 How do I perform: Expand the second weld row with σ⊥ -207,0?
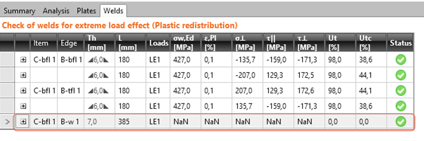coord(23,75)
